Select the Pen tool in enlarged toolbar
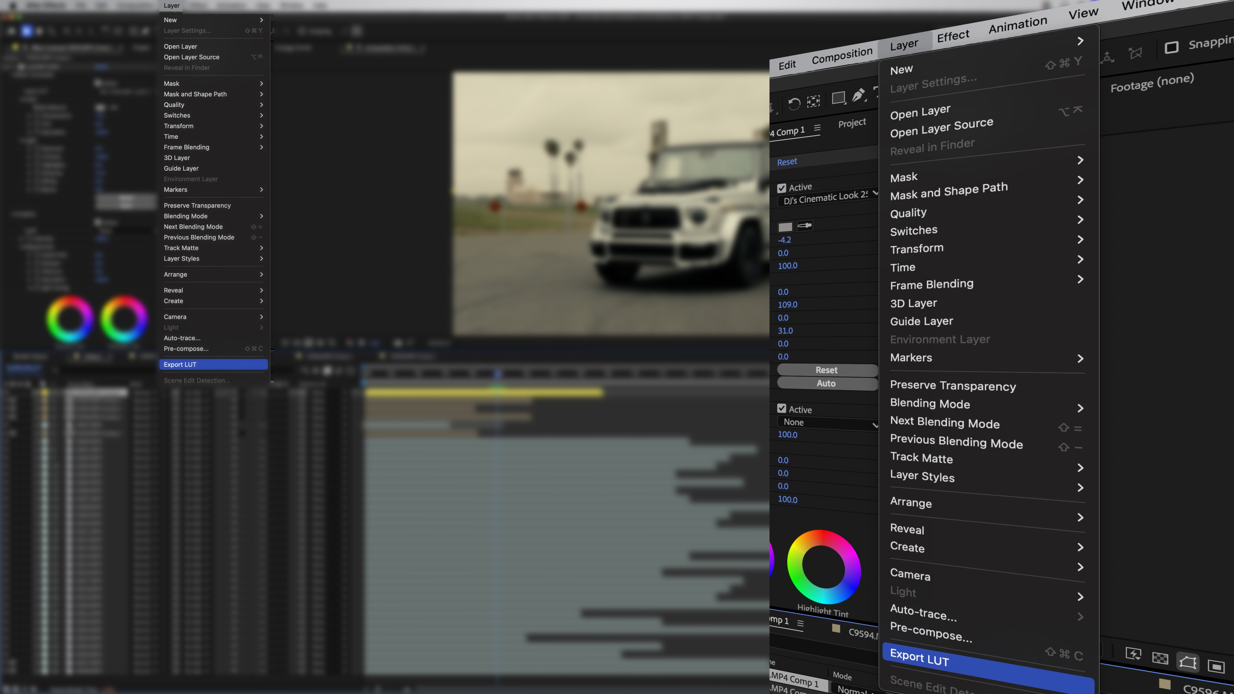The width and height of the screenshot is (1234, 694). pyautogui.click(x=859, y=95)
